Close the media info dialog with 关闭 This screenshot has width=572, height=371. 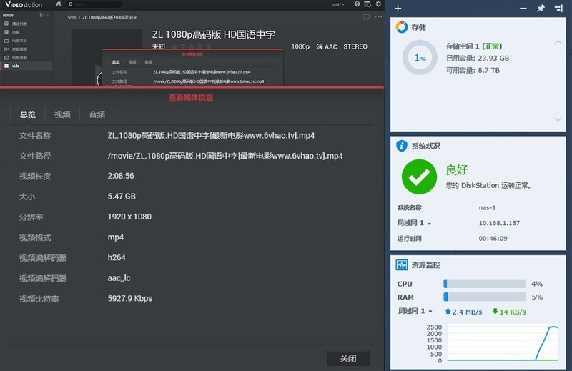click(x=348, y=358)
